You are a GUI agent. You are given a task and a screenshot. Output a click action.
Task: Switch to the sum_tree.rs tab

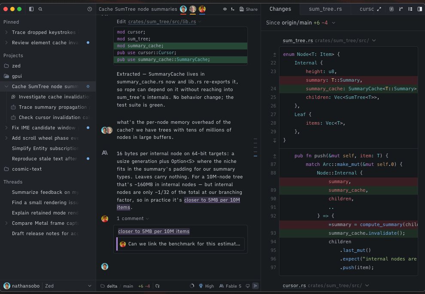coord(325,9)
